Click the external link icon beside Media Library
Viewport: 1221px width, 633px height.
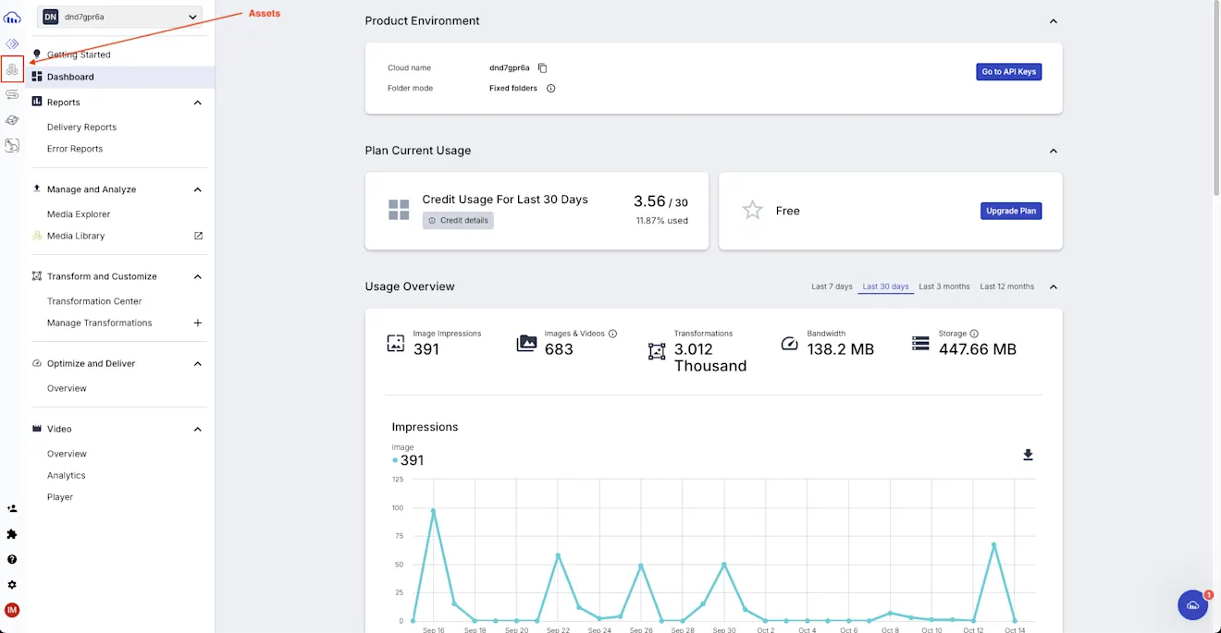pyautogui.click(x=198, y=236)
